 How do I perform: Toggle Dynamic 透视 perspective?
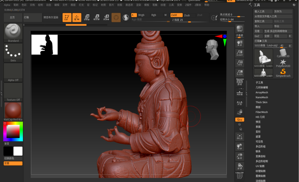239,82
